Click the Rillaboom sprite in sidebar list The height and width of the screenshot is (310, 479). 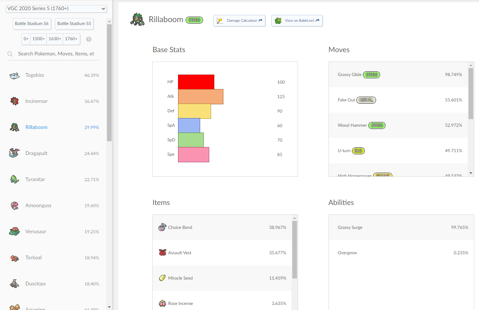click(15, 127)
